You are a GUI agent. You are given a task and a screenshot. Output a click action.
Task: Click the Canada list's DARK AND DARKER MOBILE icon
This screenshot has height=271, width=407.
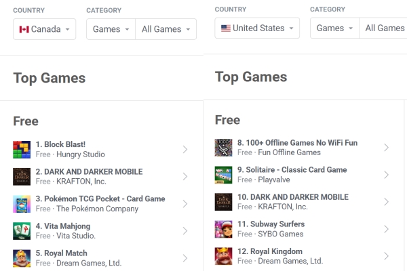pyautogui.click(x=22, y=177)
